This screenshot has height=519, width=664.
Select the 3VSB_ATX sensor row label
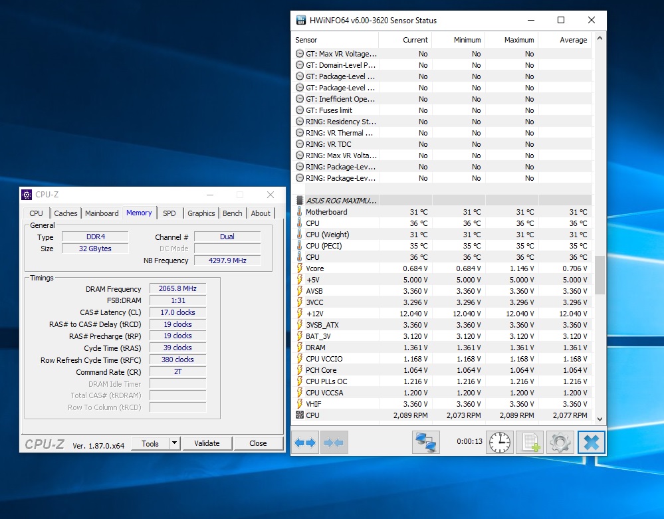point(322,325)
